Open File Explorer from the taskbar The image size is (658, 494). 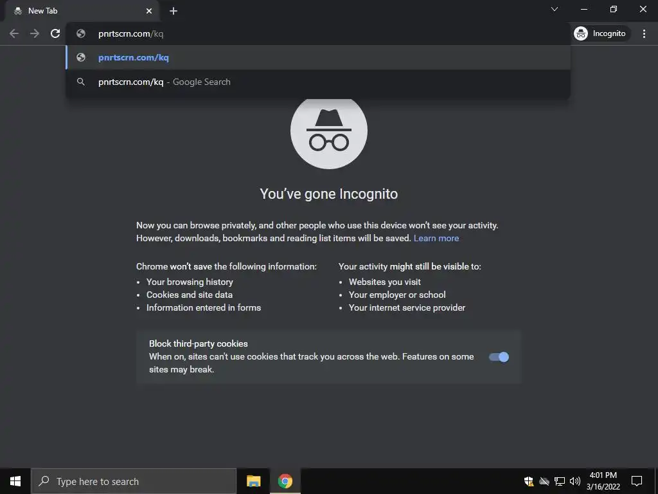[x=253, y=481]
